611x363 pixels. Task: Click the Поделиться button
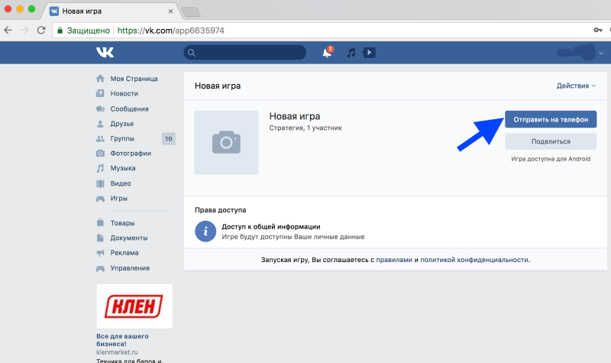coord(551,141)
